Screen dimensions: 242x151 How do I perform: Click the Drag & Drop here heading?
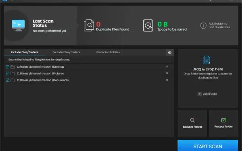(x=208, y=69)
